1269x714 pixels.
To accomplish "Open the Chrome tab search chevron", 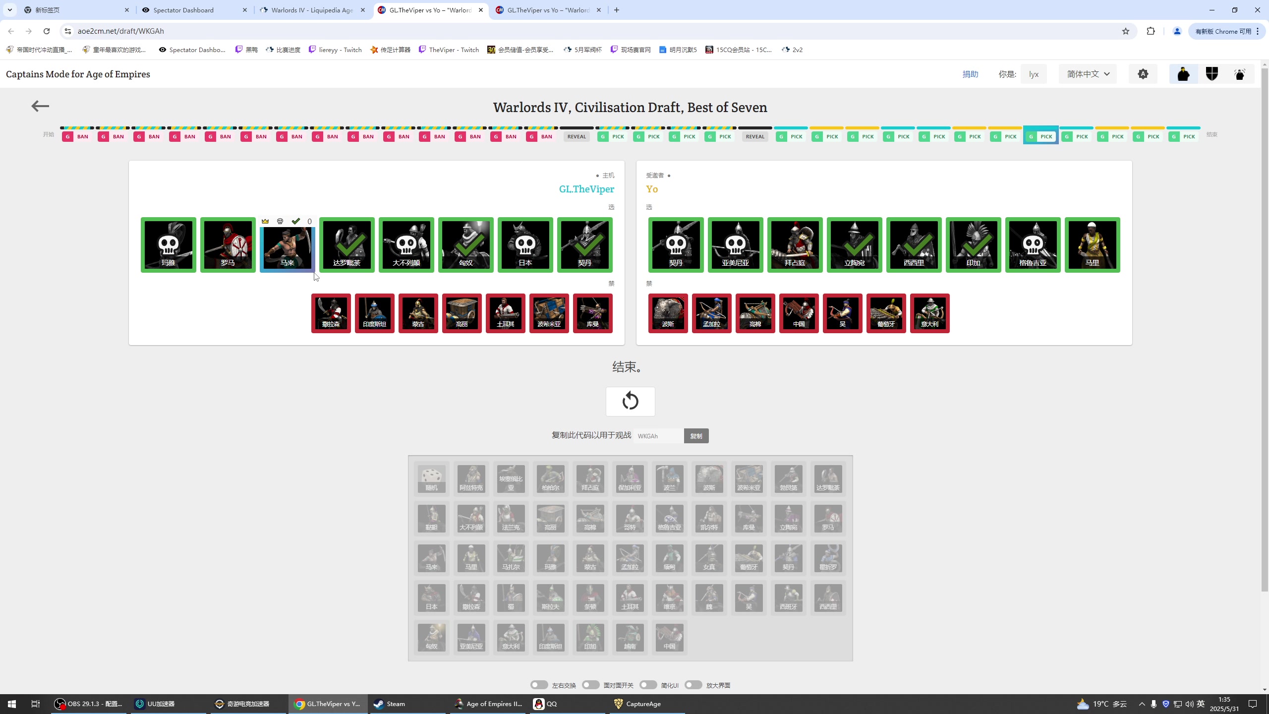I will tap(10, 10).
